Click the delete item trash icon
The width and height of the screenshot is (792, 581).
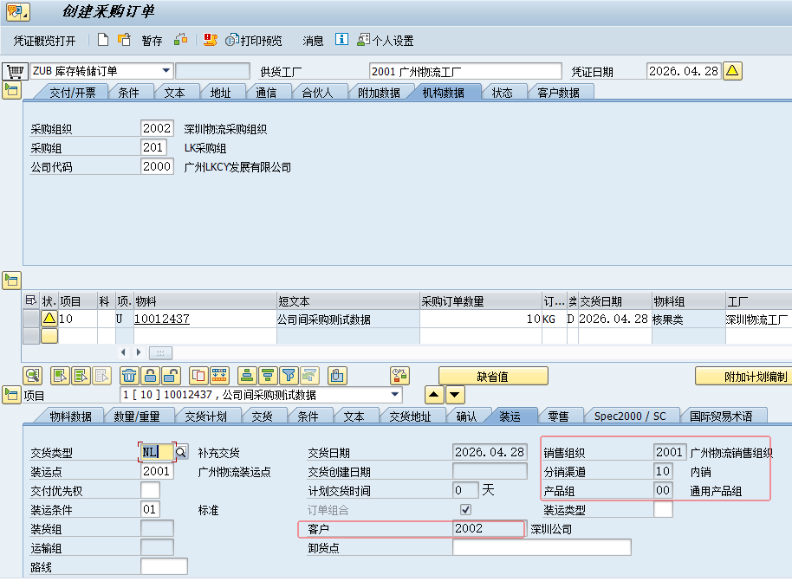128,376
